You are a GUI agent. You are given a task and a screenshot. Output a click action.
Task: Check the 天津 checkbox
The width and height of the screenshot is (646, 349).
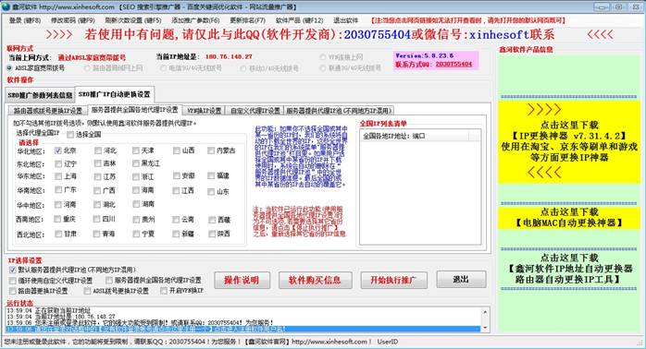coord(136,150)
